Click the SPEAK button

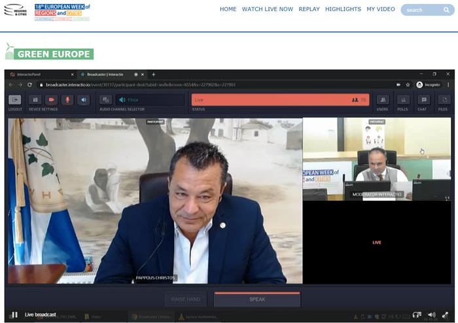click(257, 299)
